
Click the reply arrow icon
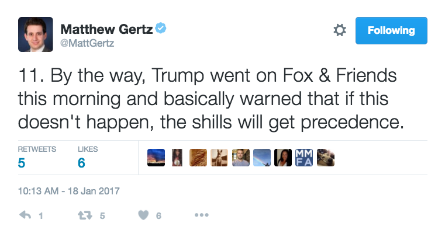(26, 215)
